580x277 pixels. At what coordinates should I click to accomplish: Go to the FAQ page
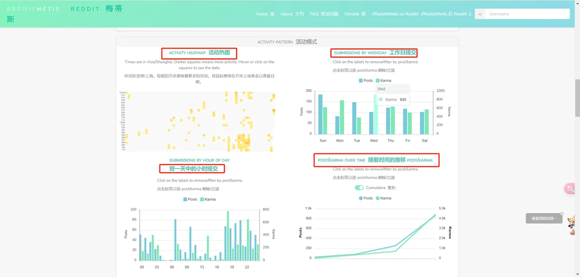324,14
